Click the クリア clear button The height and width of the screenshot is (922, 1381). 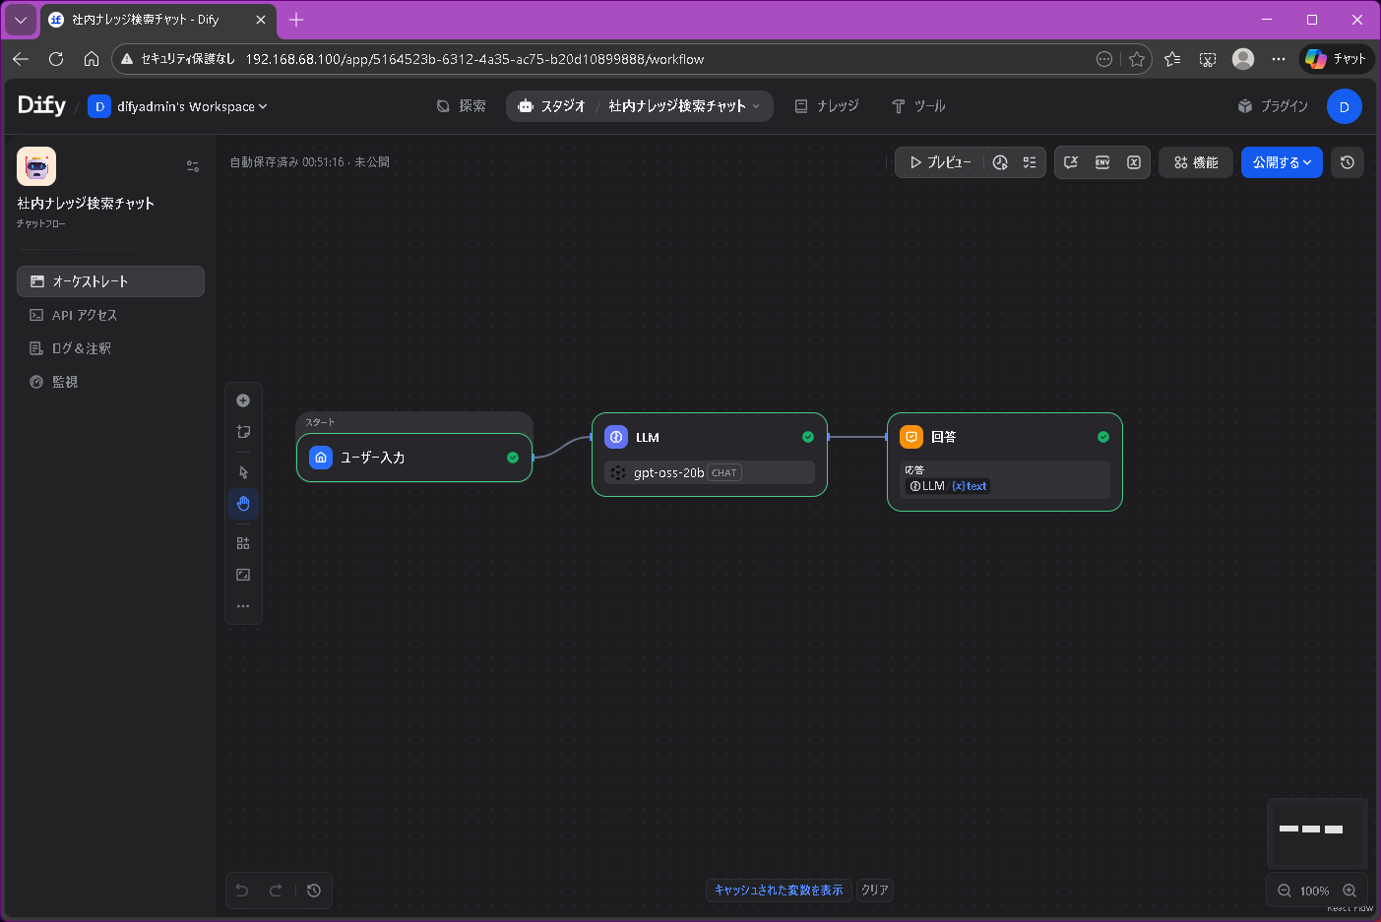pyautogui.click(x=875, y=891)
